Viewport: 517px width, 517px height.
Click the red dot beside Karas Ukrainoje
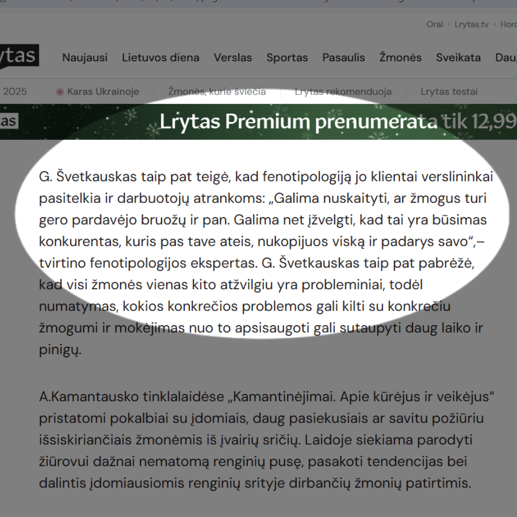[60, 92]
